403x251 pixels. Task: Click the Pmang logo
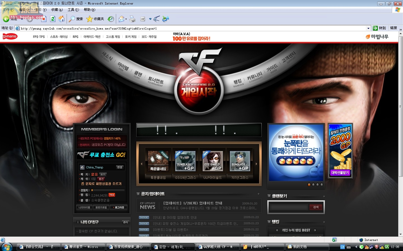[x=10, y=37]
